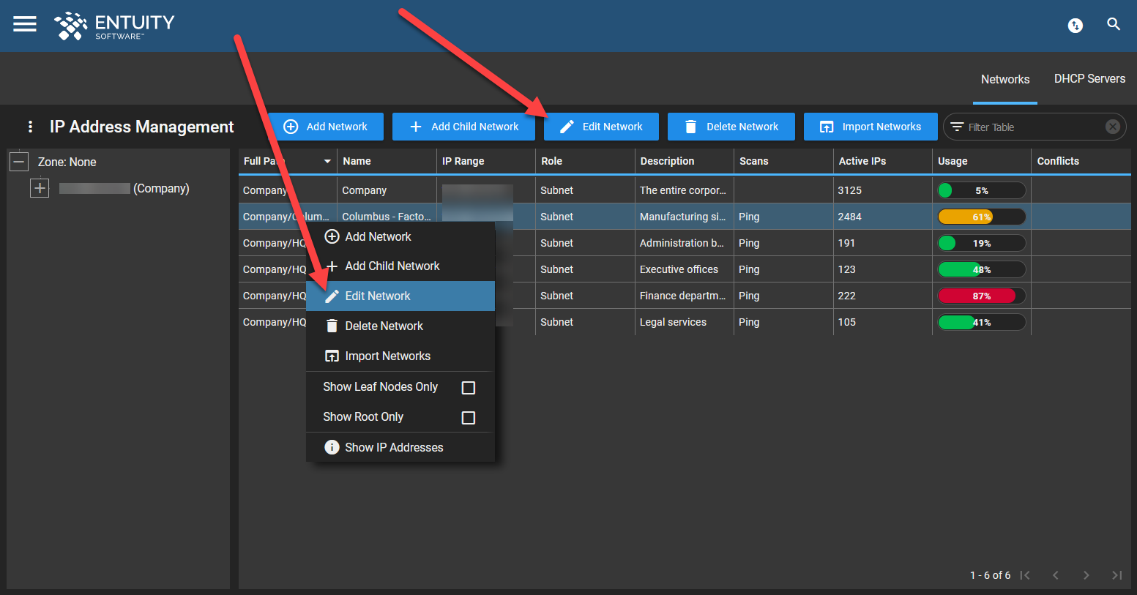The width and height of the screenshot is (1137, 595).
Task: Collapse the Zone: None tree node
Action: 19,162
